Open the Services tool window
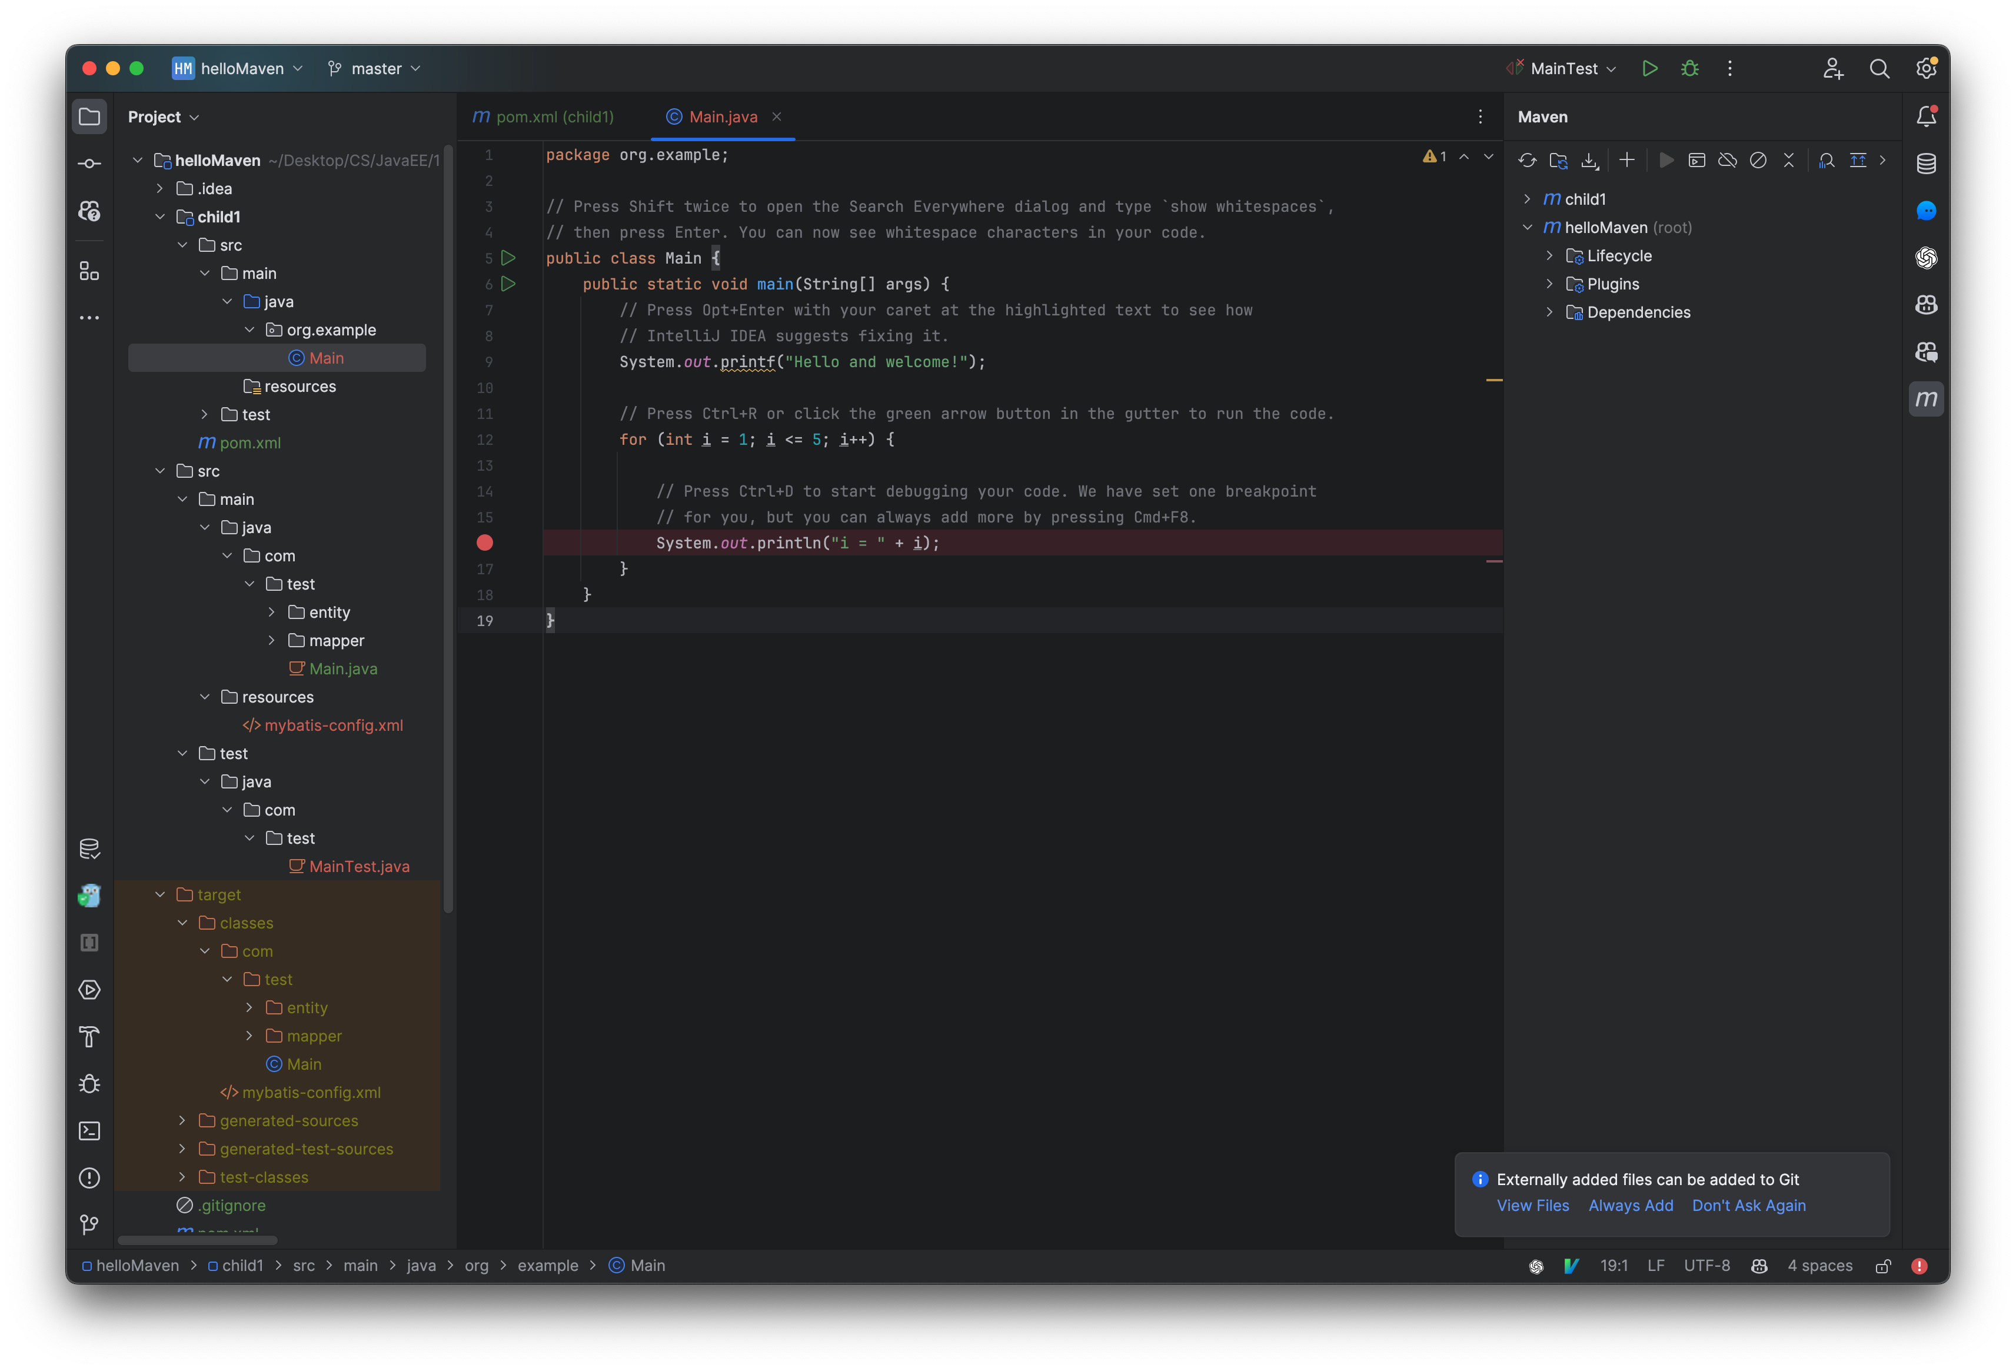 pyautogui.click(x=89, y=990)
